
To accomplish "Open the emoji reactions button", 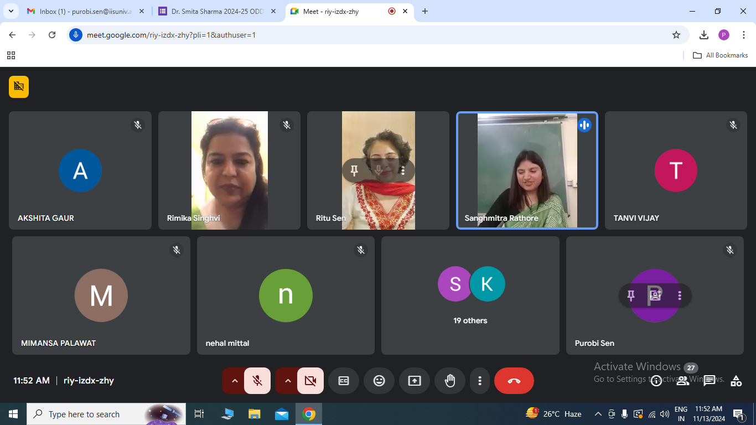I will [x=379, y=381].
